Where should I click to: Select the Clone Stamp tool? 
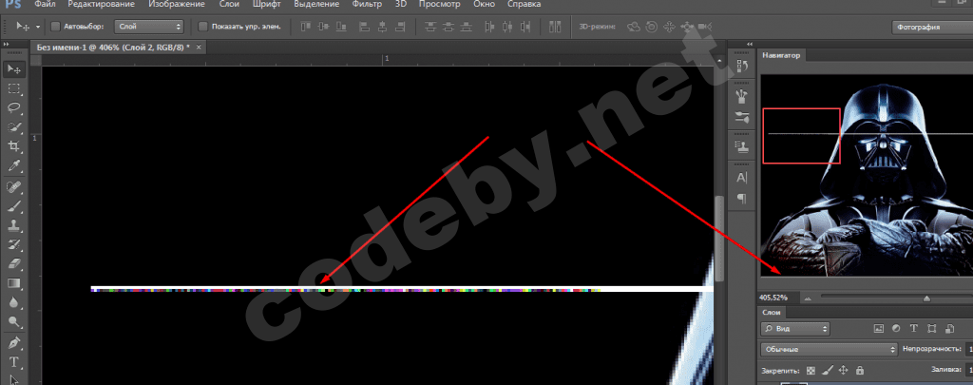click(x=13, y=225)
